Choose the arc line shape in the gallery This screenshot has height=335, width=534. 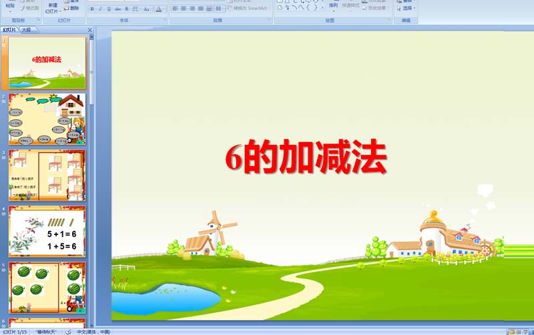pyautogui.click(x=294, y=7)
